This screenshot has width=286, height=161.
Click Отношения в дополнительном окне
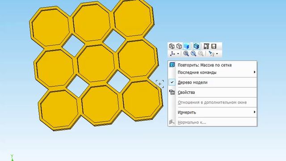pyautogui.click(x=212, y=102)
